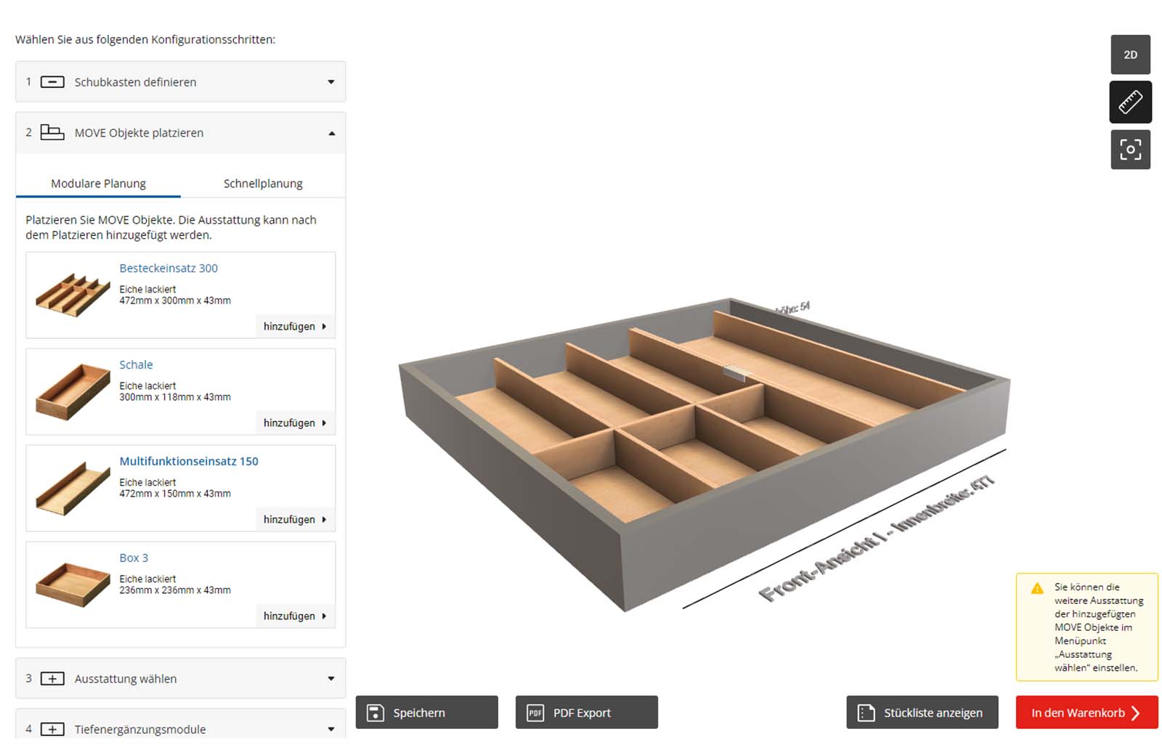This screenshot has width=1162, height=755.
Task: Expand the Tiefenergänzungsmodule section
Action: [x=333, y=728]
